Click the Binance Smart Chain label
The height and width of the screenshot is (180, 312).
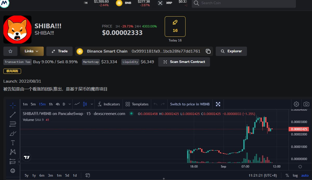tap(107, 51)
